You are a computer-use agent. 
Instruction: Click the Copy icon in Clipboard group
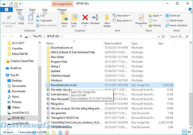click(21, 18)
